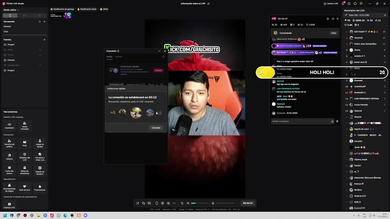Switch to Invitar tab

click(109, 57)
